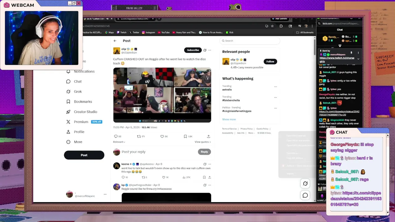Click the floating messages button

coord(305,195)
